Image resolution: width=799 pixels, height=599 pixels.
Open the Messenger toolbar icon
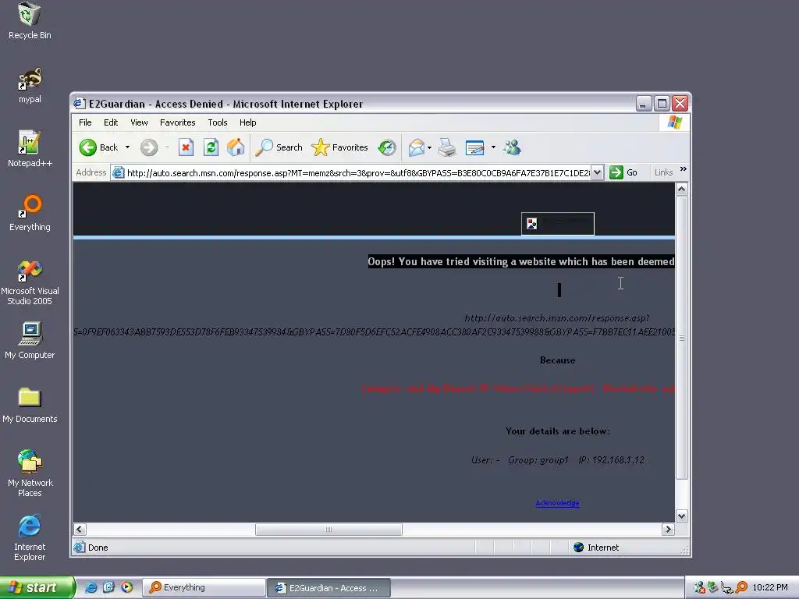point(512,147)
